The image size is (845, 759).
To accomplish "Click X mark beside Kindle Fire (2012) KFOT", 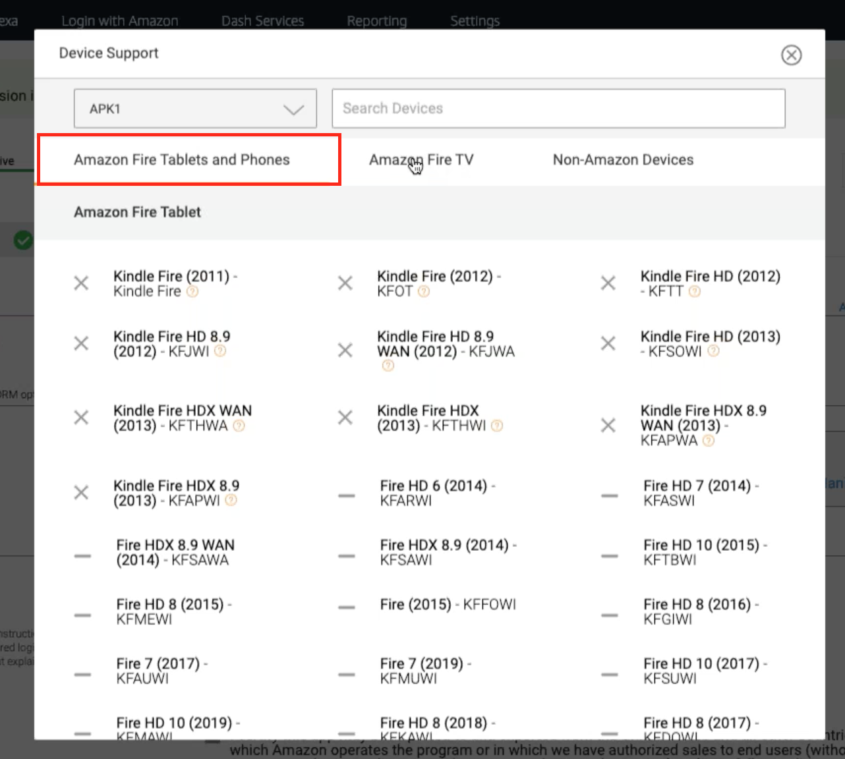I will click(x=345, y=283).
